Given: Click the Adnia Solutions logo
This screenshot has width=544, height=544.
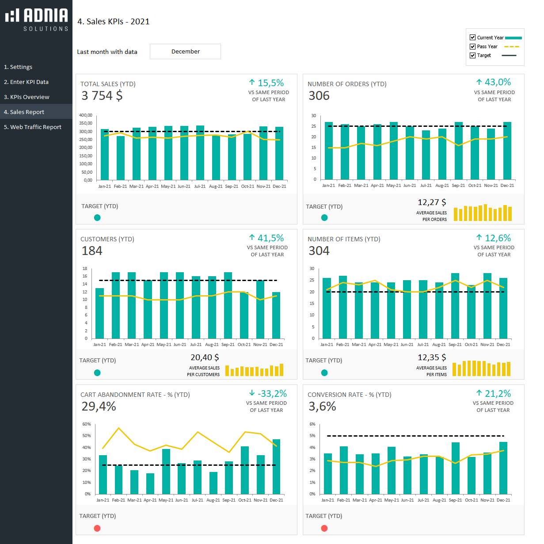Looking at the screenshot, I should (x=36, y=19).
